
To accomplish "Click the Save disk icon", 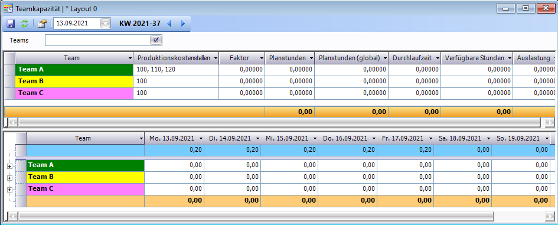I will 11,24.
